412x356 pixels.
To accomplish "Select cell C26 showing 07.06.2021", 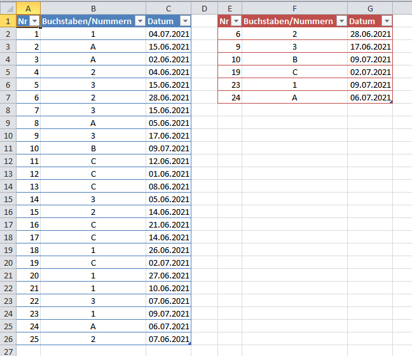I will [168, 339].
